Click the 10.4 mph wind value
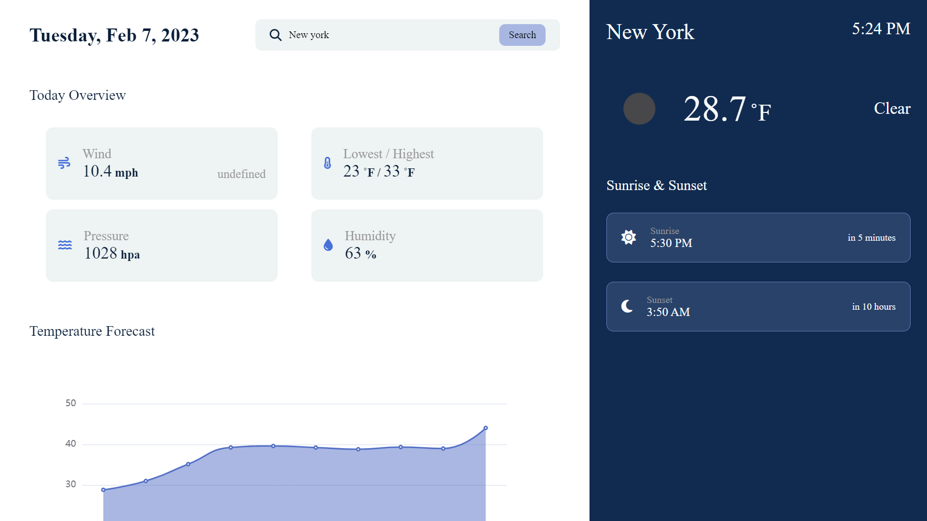The width and height of the screenshot is (927, 521). click(x=110, y=171)
